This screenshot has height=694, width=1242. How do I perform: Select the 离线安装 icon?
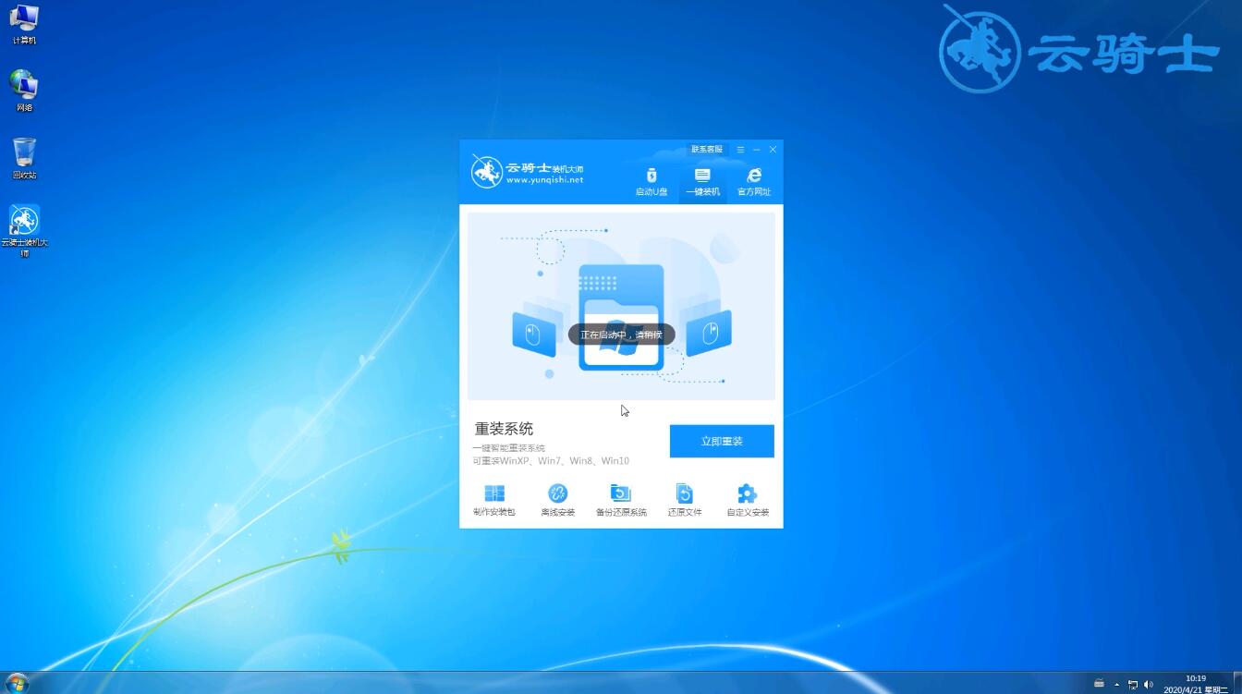pyautogui.click(x=557, y=500)
